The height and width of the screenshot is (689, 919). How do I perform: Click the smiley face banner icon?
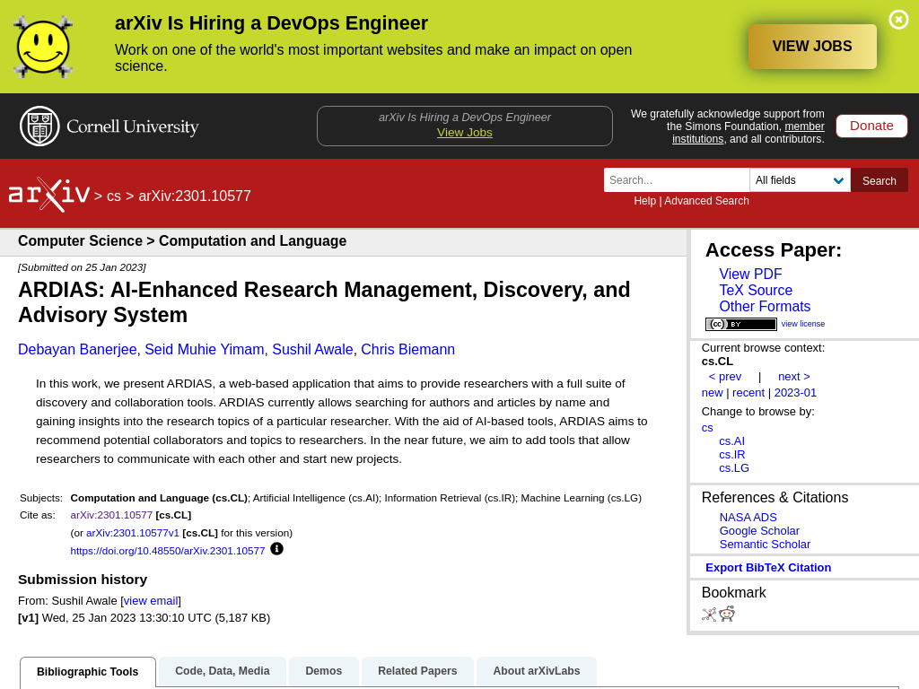pyautogui.click(x=42, y=47)
